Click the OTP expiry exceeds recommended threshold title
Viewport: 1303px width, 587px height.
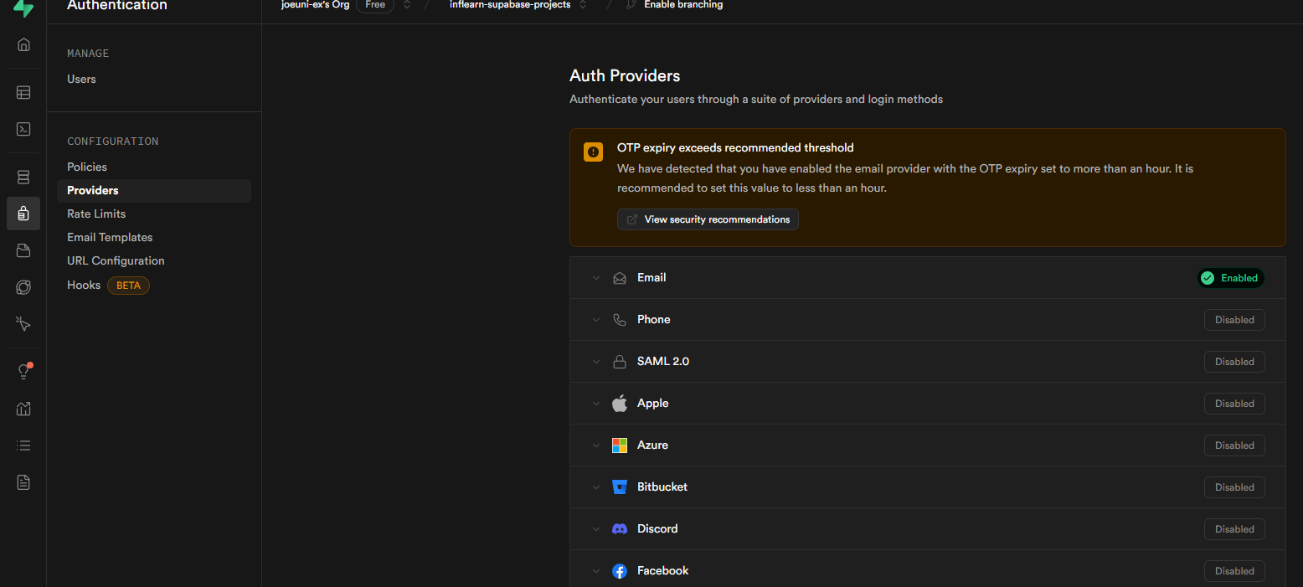pyautogui.click(x=735, y=147)
